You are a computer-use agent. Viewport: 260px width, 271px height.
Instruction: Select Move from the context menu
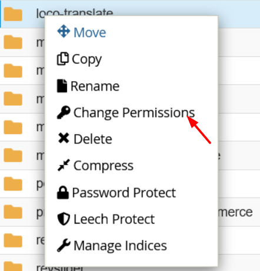90,32
